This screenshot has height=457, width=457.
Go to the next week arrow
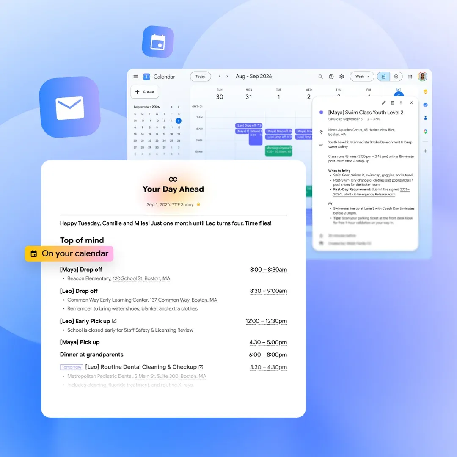coord(227,76)
